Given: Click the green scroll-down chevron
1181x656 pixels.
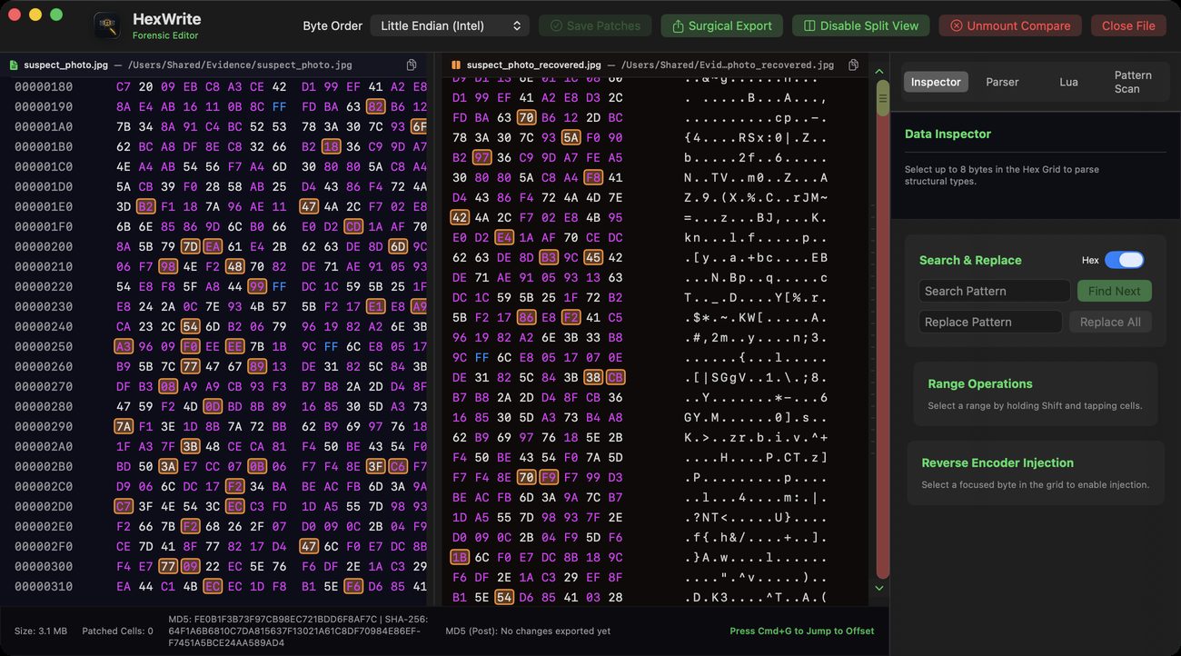Looking at the screenshot, I should click(878, 588).
